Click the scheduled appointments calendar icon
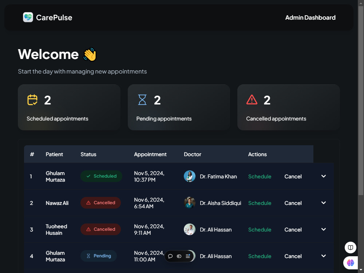 pos(32,100)
